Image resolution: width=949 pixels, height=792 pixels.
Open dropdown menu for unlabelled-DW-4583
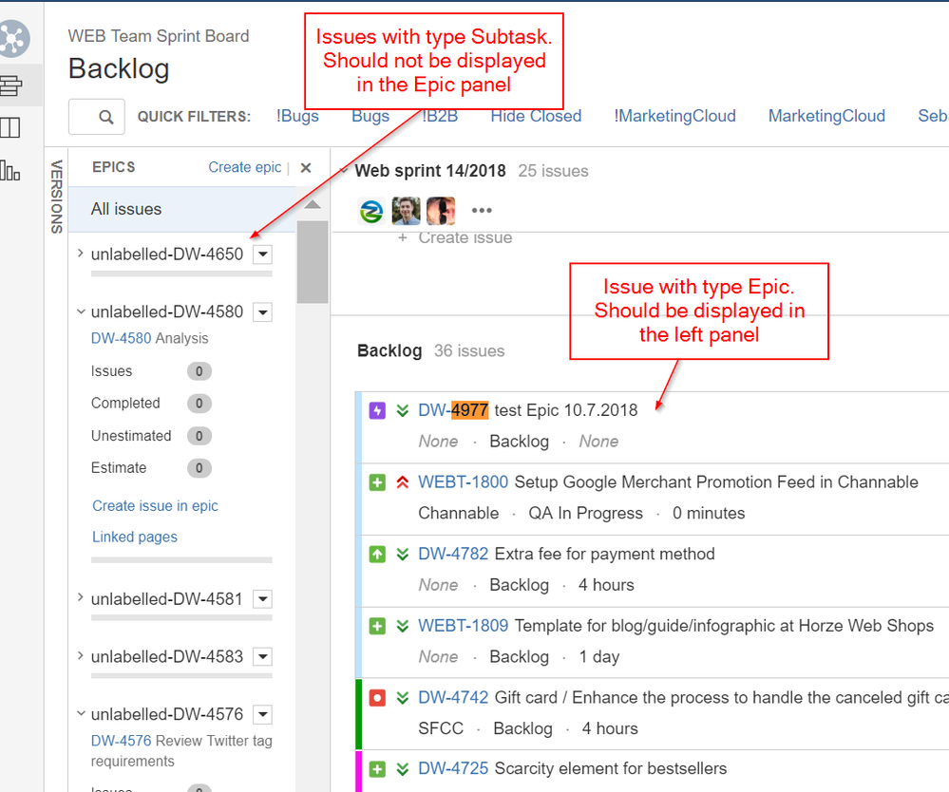point(263,656)
